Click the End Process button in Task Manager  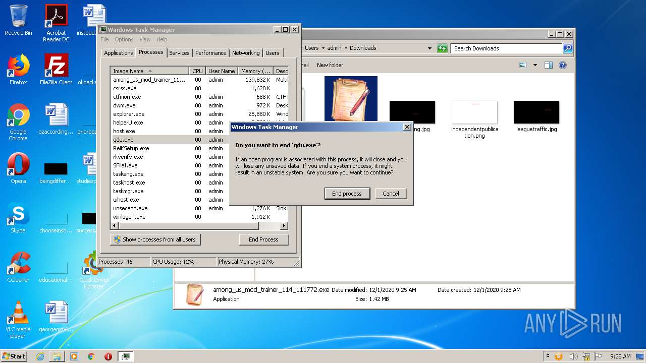263,239
